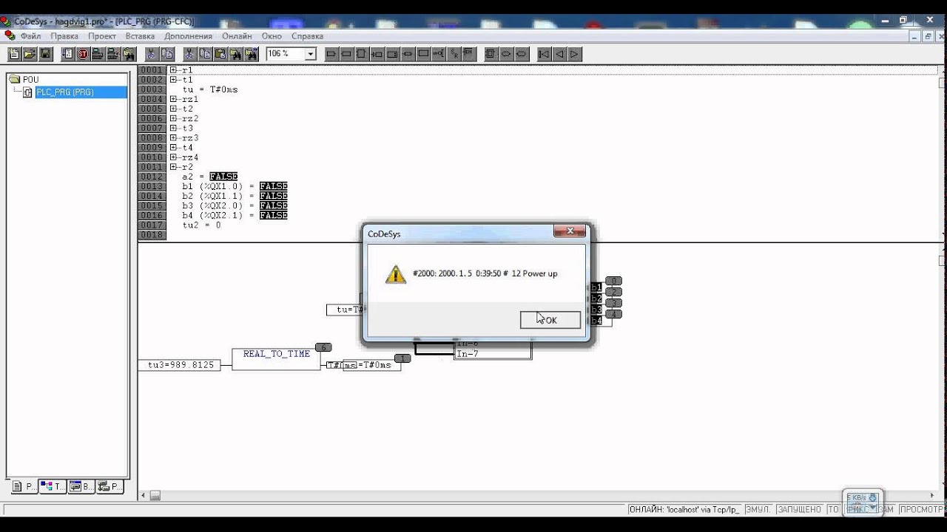The image size is (947, 532).
Task: Click the ОНЛАЙН localhost status entry
Action: point(684,509)
